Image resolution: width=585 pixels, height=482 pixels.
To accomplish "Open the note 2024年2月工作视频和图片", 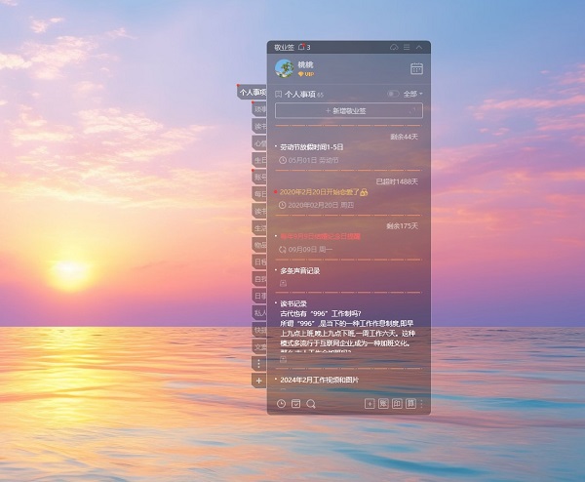I will 320,380.
